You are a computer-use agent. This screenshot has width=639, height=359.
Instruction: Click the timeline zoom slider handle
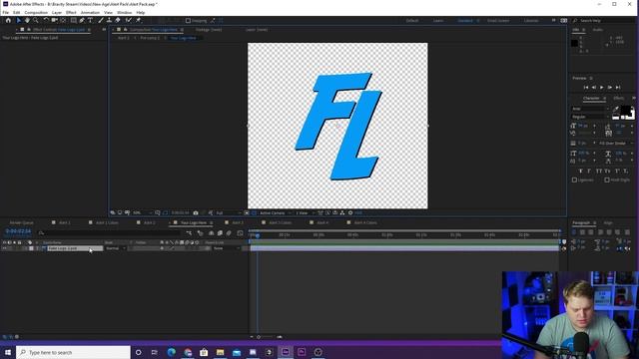point(259,337)
